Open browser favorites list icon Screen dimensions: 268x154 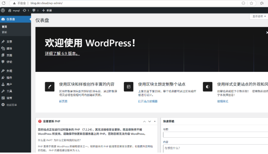262,3
